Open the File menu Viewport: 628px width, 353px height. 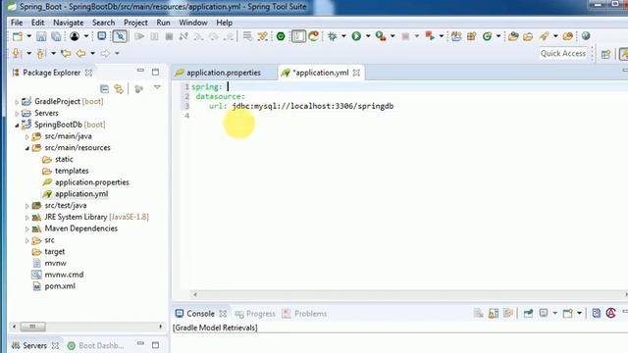click(17, 23)
